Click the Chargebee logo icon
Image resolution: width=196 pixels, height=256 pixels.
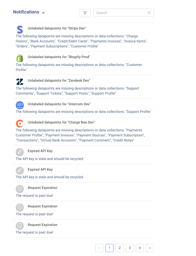click(20, 124)
